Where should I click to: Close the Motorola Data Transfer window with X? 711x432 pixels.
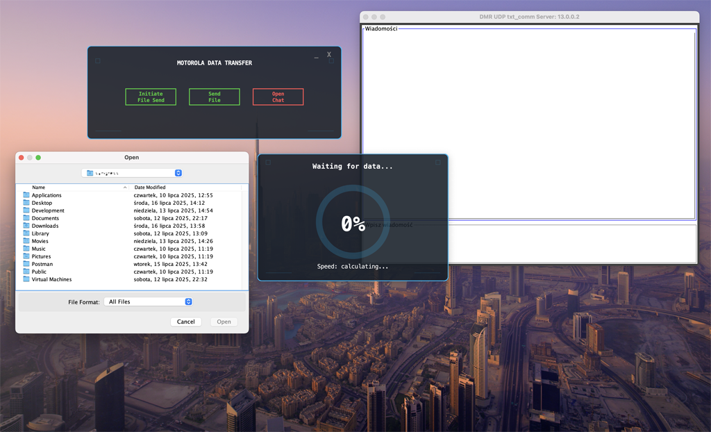point(329,54)
